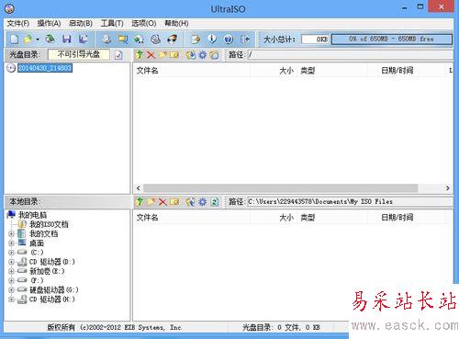Click New Folder in local pane toolbar
This screenshot has height=339, width=459.
click(151, 202)
